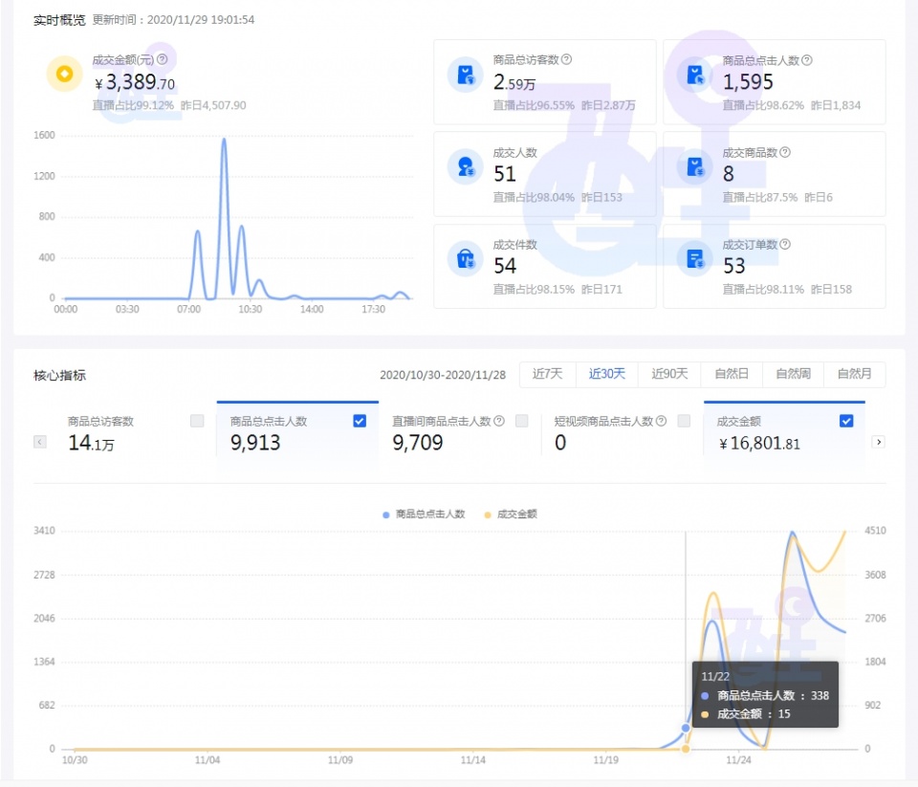918x787 pixels.
Task: Click the gold coin 成交金额 icon
Action: (x=64, y=74)
